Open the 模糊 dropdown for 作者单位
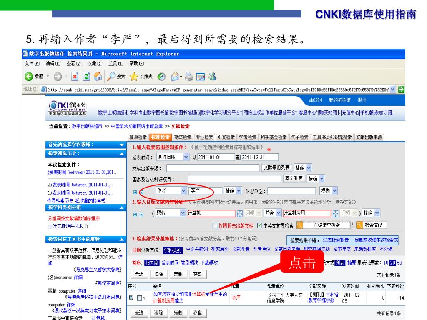 coord(329,191)
